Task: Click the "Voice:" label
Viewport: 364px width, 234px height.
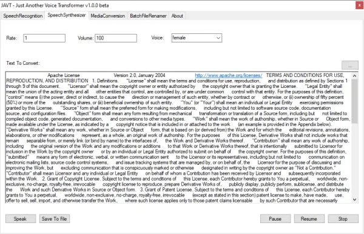Action: point(157,38)
